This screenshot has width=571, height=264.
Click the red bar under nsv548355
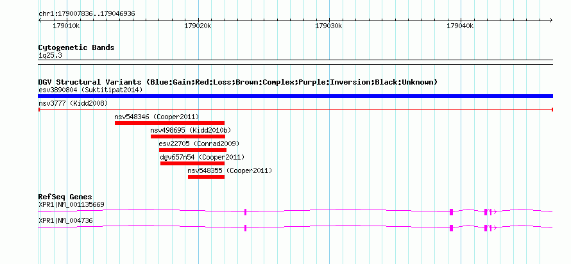coord(206,177)
